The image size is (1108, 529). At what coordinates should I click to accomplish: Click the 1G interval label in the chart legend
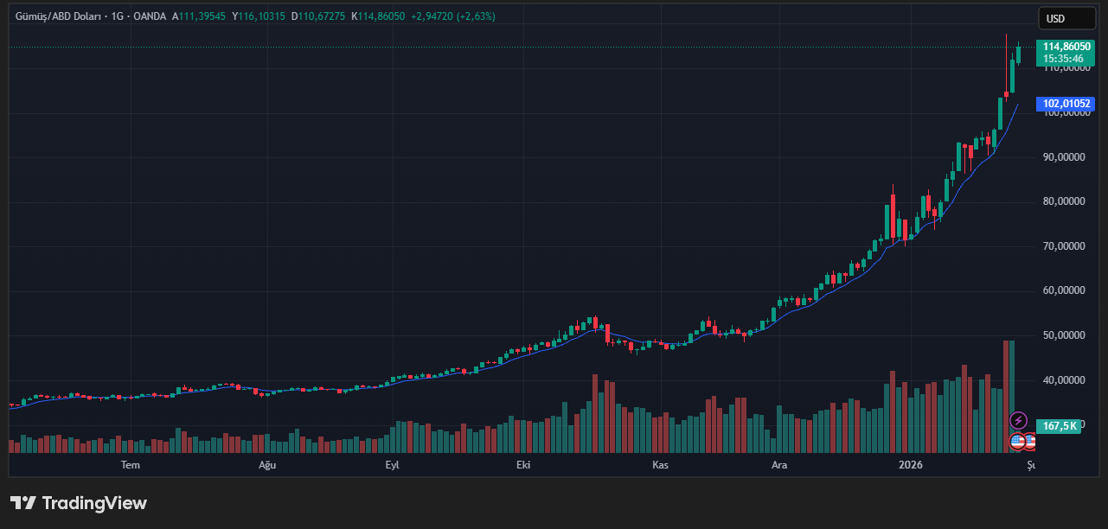[x=117, y=16]
